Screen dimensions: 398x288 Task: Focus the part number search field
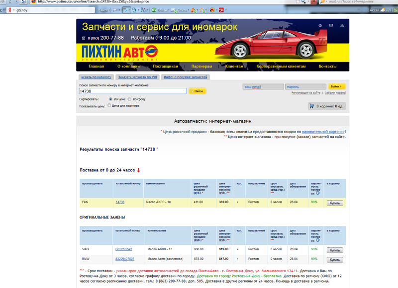click(x=133, y=91)
